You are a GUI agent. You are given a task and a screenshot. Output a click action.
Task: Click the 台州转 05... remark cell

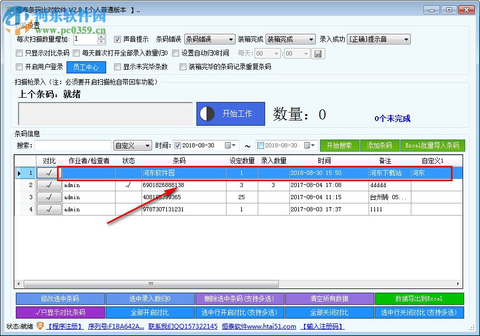pyautogui.click(x=390, y=197)
